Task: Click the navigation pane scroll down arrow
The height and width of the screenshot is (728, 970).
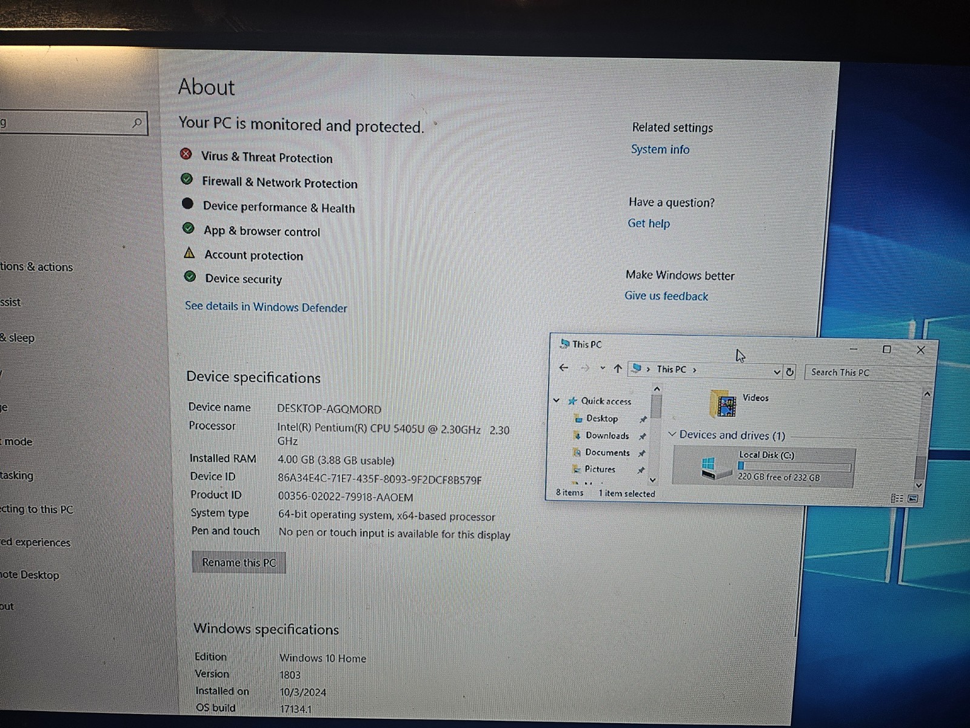Action: (x=653, y=480)
